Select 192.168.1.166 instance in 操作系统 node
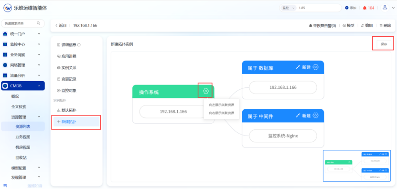397x189 pixels. (173, 112)
